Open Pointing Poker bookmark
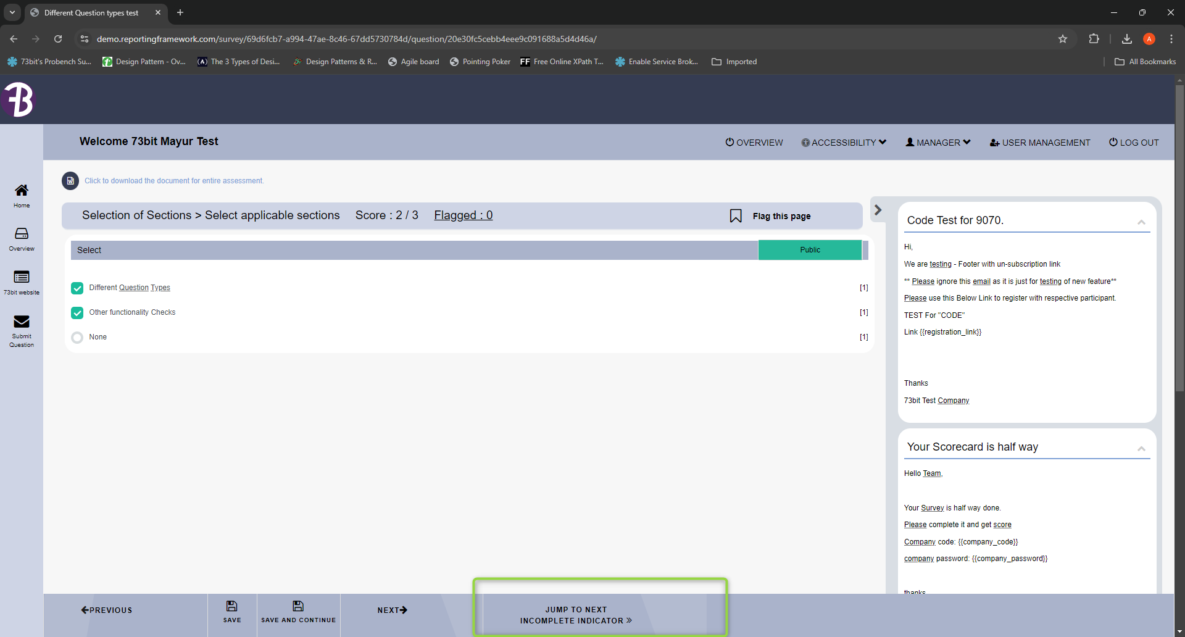The height and width of the screenshot is (637, 1185). [480, 62]
